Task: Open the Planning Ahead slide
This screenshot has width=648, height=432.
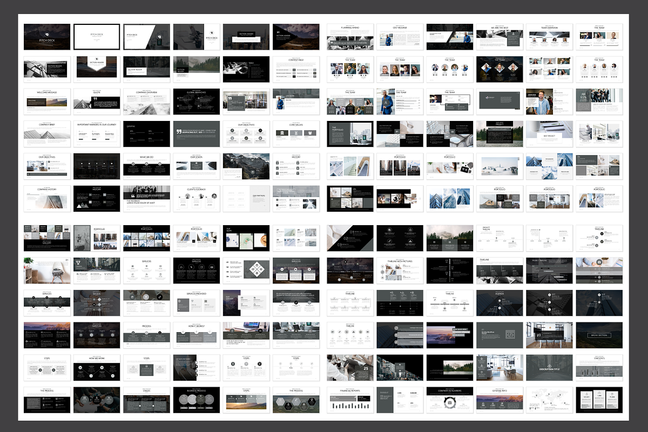Action: coord(350,37)
